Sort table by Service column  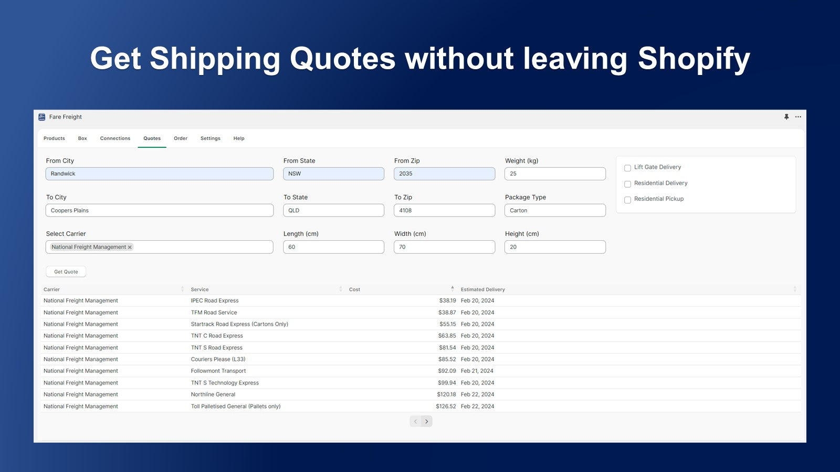click(x=341, y=289)
